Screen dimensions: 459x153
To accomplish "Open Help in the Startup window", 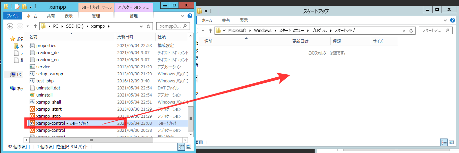I will tap(454, 21).
